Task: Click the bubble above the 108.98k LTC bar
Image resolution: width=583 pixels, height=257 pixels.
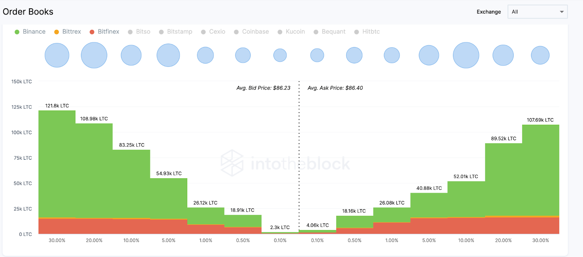Action: [x=94, y=55]
